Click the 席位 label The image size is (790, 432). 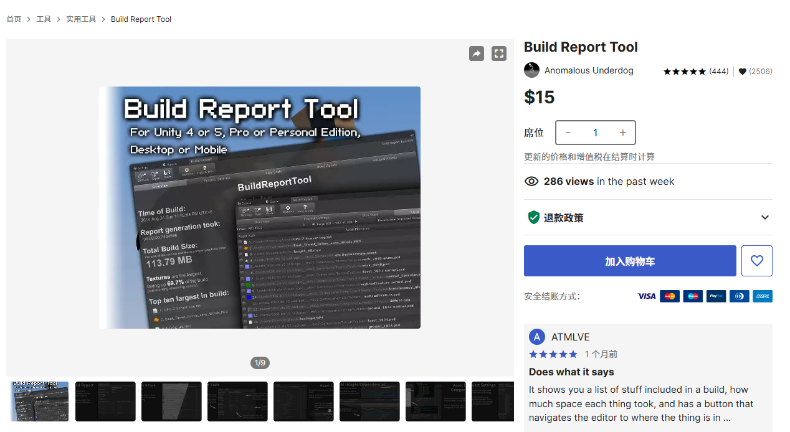534,133
